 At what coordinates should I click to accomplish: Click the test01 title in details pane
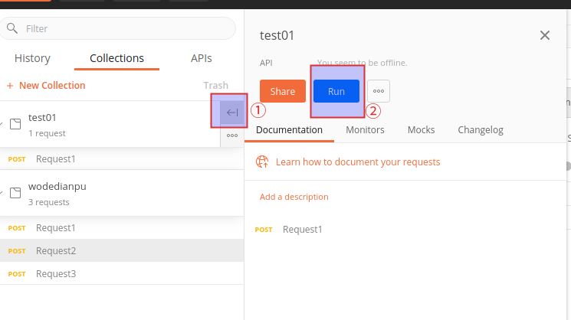277,35
